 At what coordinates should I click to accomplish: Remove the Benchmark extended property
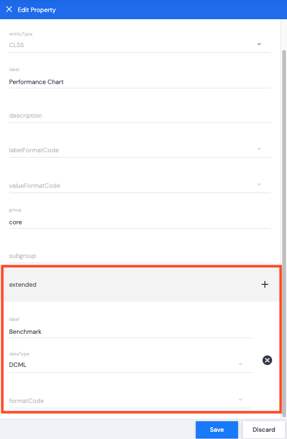[x=267, y=360]
